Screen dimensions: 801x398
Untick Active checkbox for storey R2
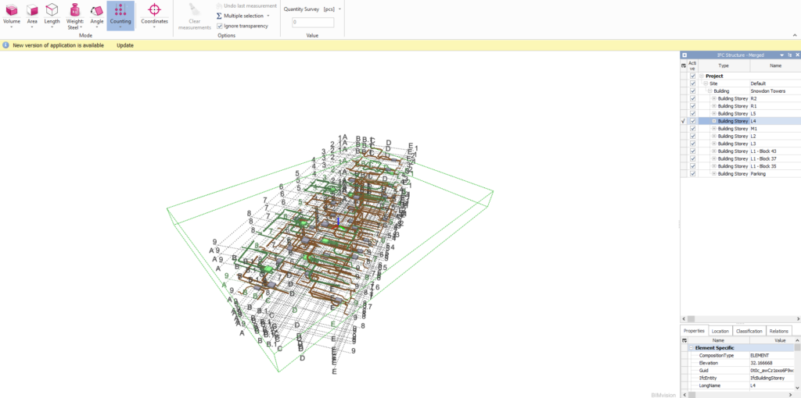(693, 99)
